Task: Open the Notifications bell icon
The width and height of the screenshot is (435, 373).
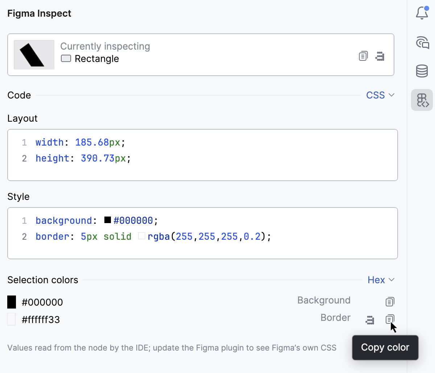Action: click(422, 13)
